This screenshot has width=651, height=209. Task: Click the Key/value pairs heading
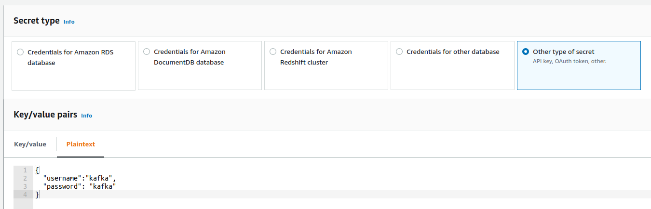(45, 115)
